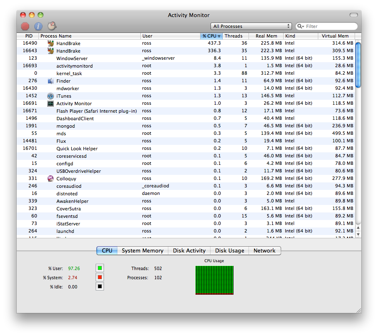Click the green % User color swatch
Viewport: 378px width, 336px height.
pyautogui.click(x=100, y=268)
